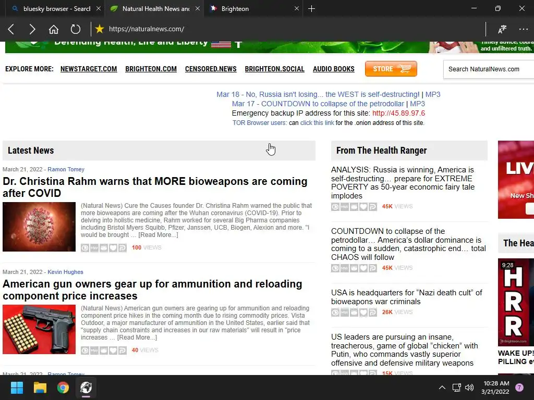Click heart share icon under petrodollar article
Viewport: 534px width, 400px height.
coord(363,268)
